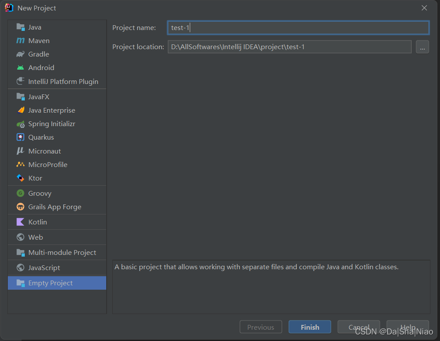Select the IntelliJ Platform Plugin label
This screenshot has height=341, width=440.
click(63, 82)
